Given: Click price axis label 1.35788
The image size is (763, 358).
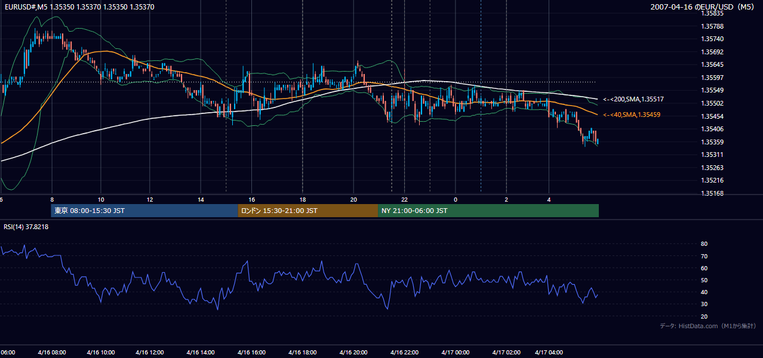Looking at the screenshot, I should [x=713, y=26].
